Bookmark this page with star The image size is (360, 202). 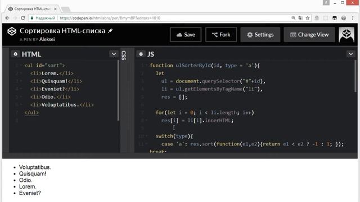pyautogui.click(x=308, y=18)
